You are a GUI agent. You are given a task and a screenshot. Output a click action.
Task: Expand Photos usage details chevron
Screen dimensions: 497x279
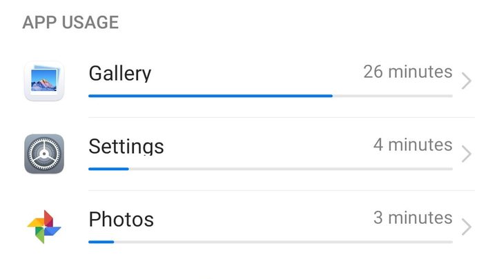pos(467,227)
